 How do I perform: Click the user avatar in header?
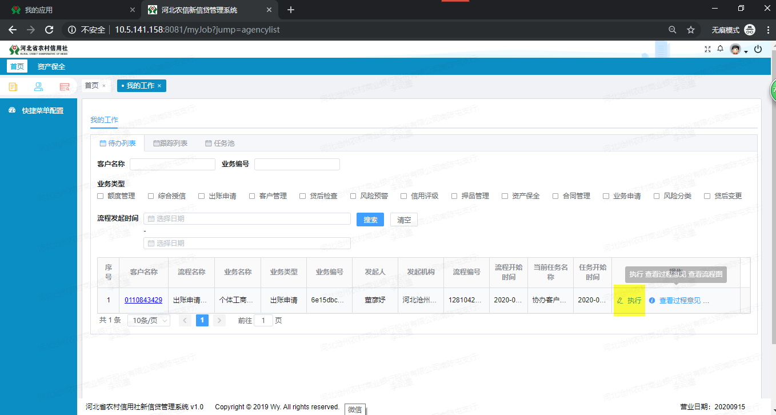click(x=735, y=49)
